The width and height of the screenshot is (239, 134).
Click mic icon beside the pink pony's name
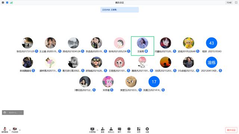coord(112,90)
